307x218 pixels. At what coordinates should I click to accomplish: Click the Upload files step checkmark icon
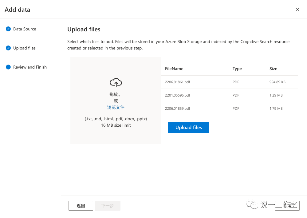tap(8, 48)
